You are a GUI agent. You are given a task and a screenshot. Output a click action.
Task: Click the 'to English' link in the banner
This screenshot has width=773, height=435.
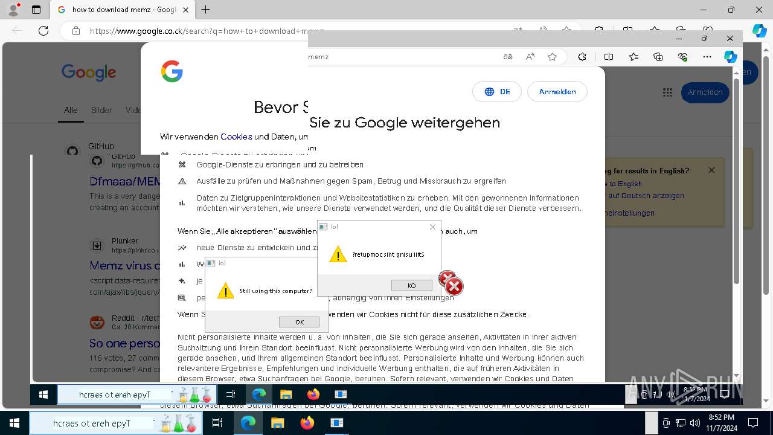coord(625,184)
